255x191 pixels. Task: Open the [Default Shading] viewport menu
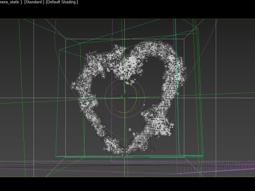pyautogui.click(x=62, y=2)
